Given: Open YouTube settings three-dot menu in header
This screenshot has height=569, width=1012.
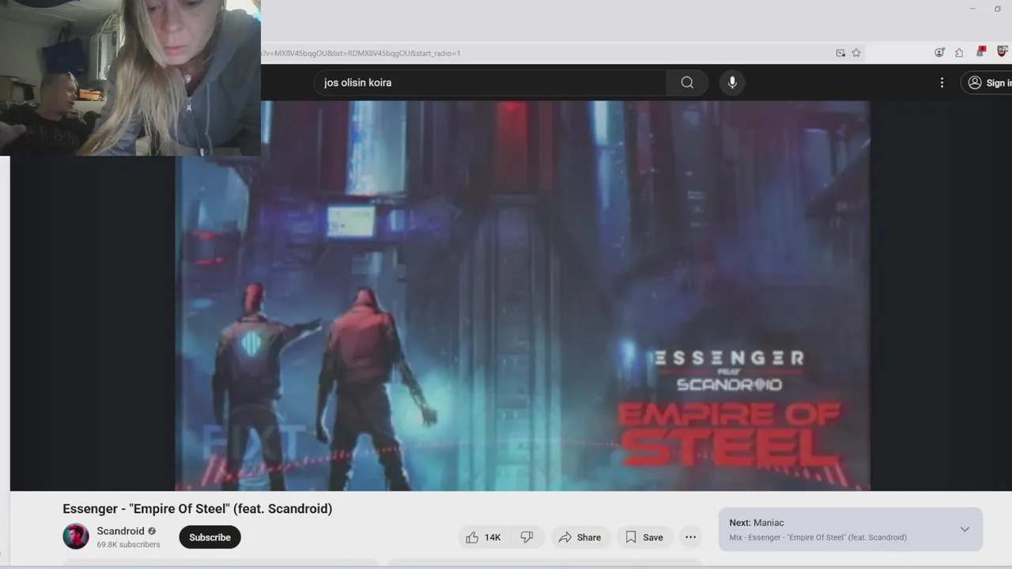Looking at the screenshot, I should [942, 82].
